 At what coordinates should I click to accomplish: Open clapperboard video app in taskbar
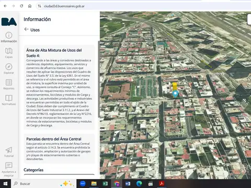[x=150, y=184]
